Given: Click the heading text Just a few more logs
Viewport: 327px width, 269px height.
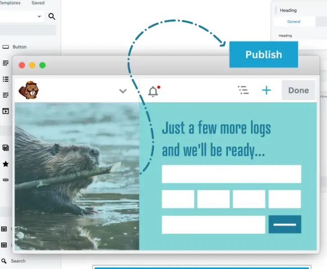Looking at the screenshot, I should [x=216, y=128].
